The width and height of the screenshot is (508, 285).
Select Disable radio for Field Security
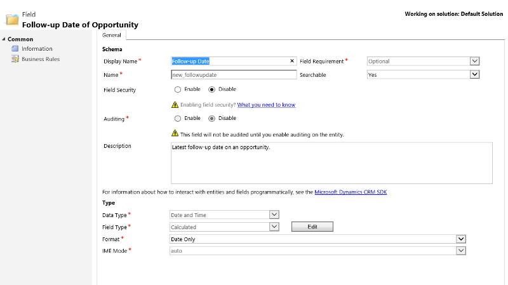point(211,89)
